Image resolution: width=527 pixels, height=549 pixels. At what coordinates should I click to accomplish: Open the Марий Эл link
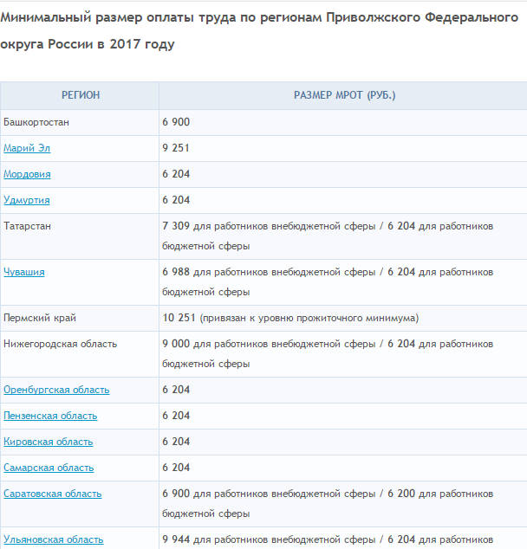[27, 148]
